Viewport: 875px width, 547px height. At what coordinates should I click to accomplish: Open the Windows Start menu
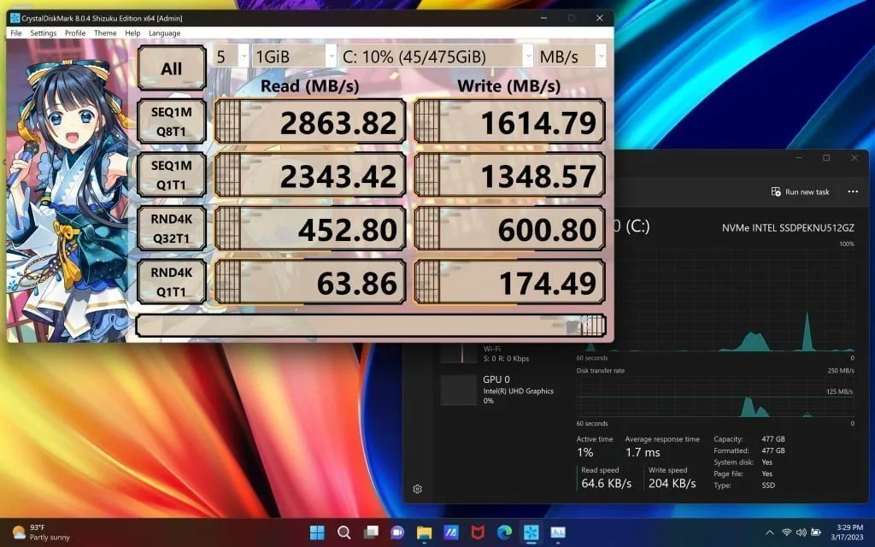click(x=317, y=532)
